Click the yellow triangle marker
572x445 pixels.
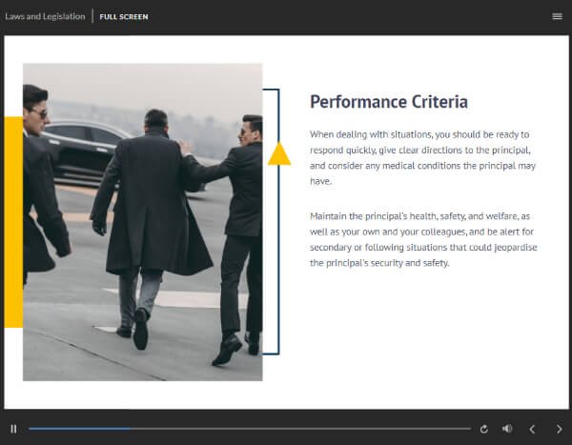279,154
